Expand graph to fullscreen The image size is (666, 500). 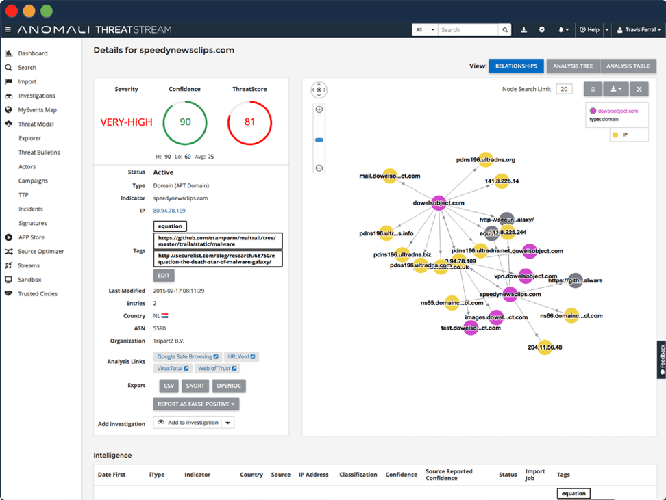[639, 89]
